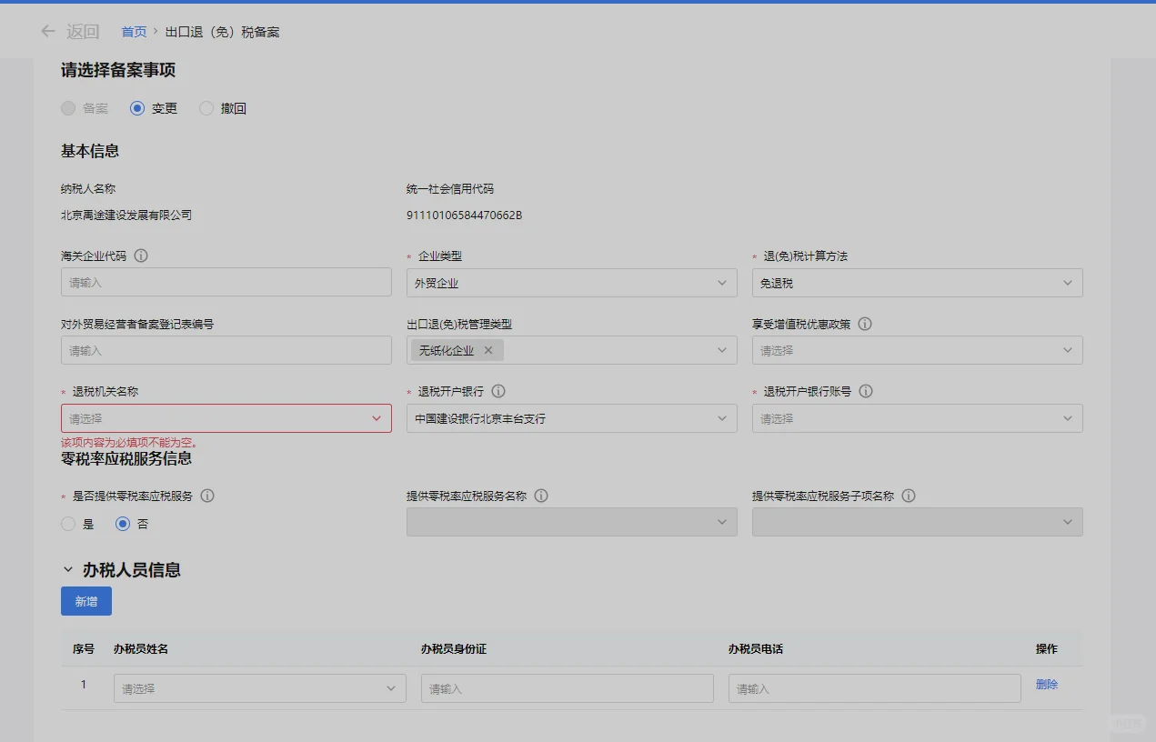Open the 退(免)税计算方法 dropdown
The image size is (1156, 742).
[x=917, y=282]
